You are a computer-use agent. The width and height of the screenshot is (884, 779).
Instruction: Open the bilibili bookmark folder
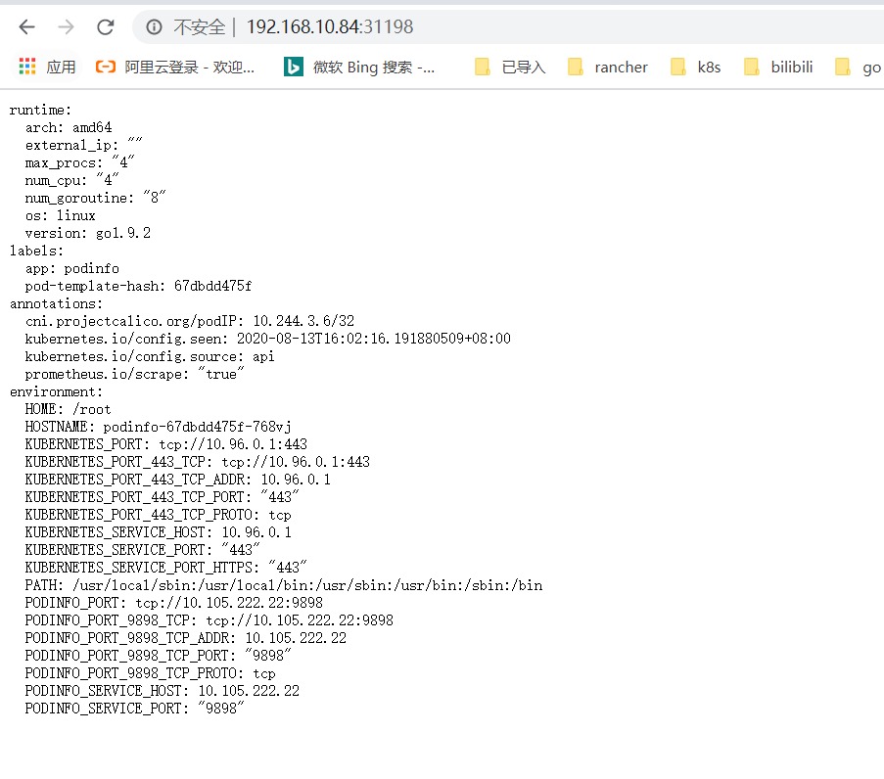(x=778, y=67)
